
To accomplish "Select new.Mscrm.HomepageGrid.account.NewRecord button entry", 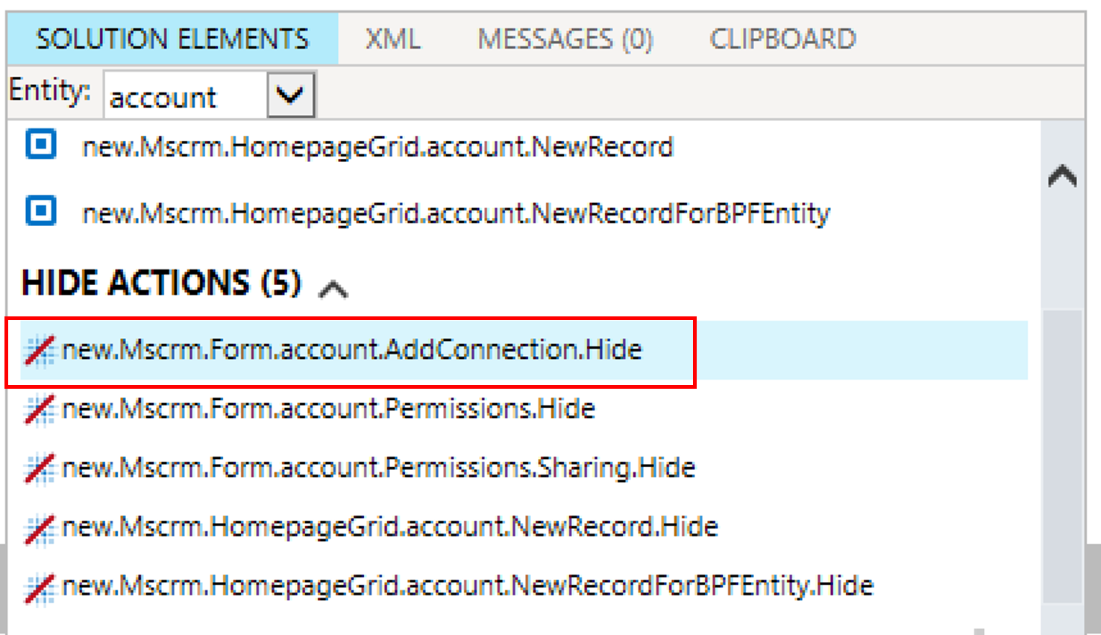I will (x=377, y=146).
